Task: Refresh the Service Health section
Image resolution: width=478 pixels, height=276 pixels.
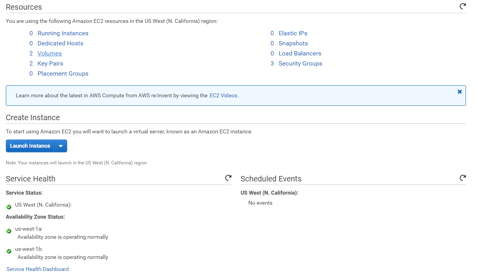Action: (x=228, y=178)
